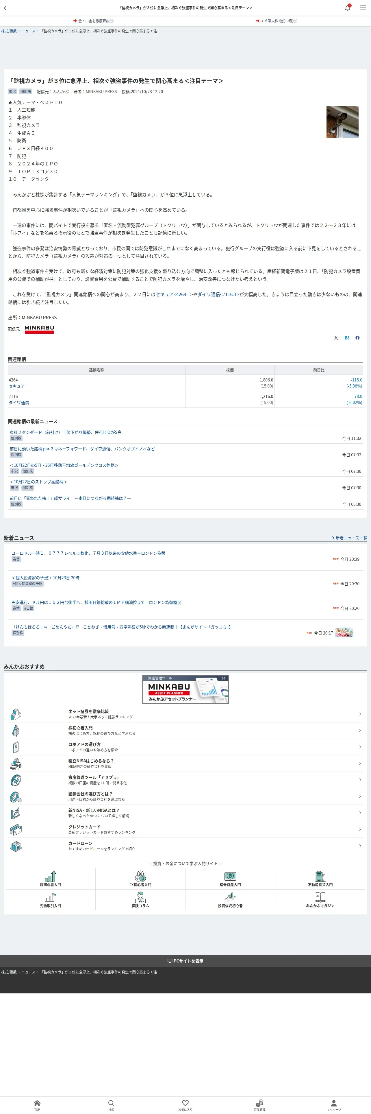The height and width of the screenshot is (1114, 371).
Task: Open the 資産管理ツール アセプラ icon
Action: tap(16, 780)
